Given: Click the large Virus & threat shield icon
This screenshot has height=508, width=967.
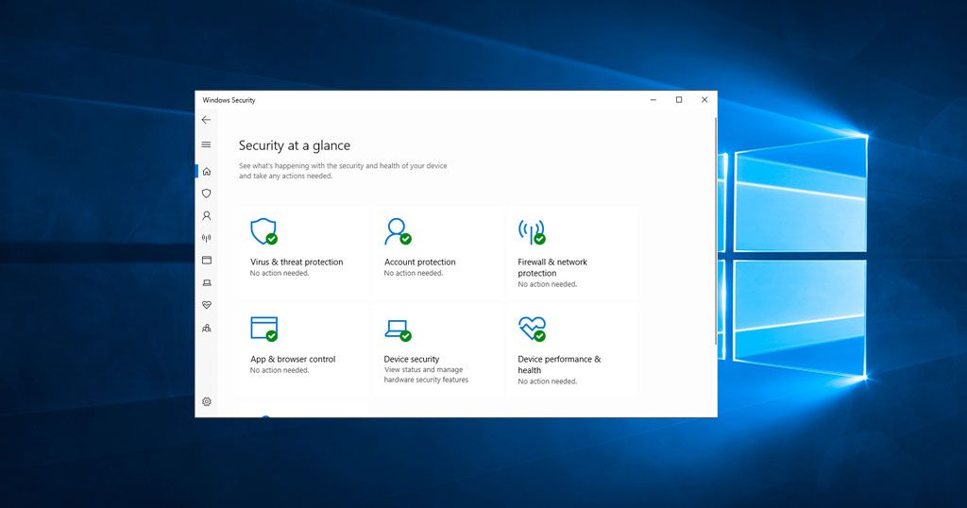Looking at the screenshot, I should coord(264,231).
